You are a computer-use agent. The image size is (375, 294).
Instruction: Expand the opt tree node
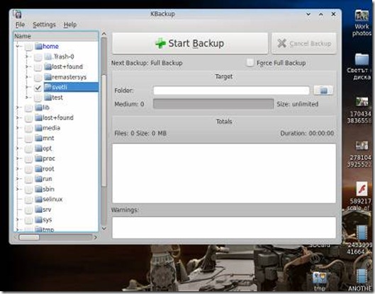pos(18,148)
